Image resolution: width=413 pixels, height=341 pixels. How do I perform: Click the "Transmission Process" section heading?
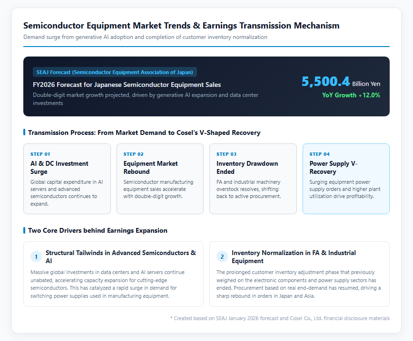tap(144, 133)
